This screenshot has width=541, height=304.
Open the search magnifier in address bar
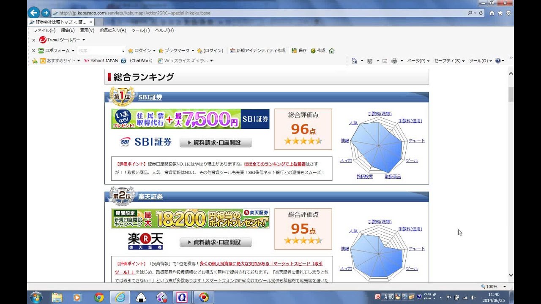click(470, 13)
